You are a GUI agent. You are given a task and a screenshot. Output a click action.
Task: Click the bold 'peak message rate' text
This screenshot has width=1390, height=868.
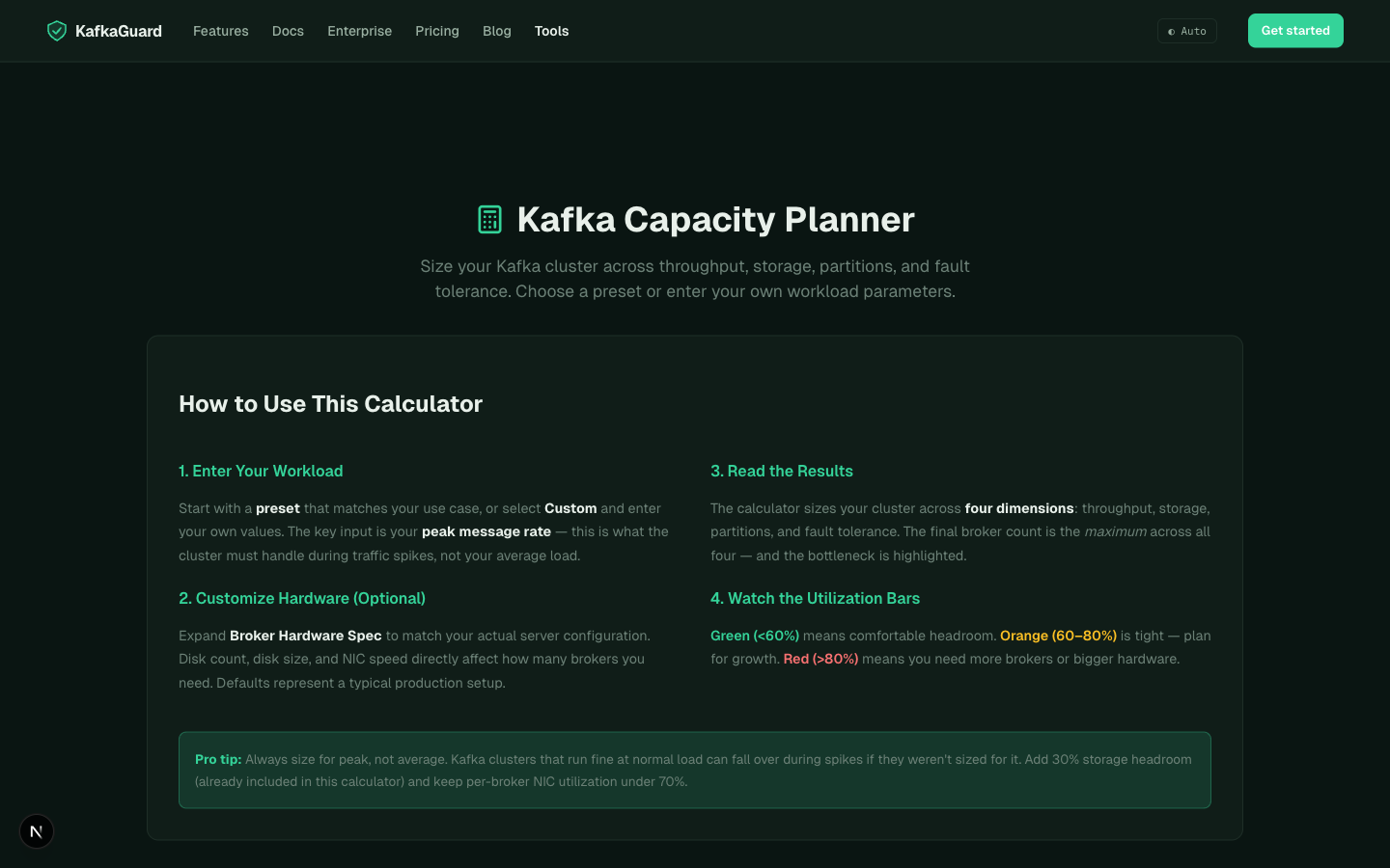click(x=486, y=531)
